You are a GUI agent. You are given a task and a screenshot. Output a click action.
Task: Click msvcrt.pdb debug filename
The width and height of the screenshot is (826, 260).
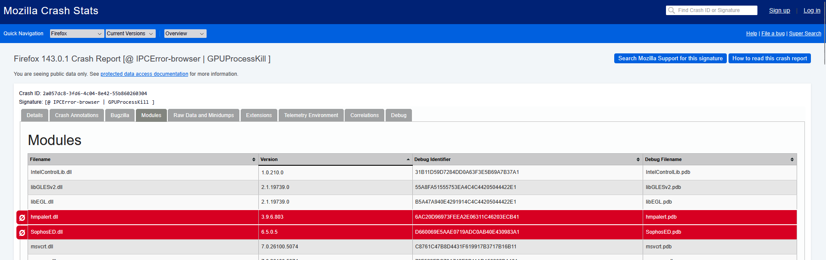659,247
